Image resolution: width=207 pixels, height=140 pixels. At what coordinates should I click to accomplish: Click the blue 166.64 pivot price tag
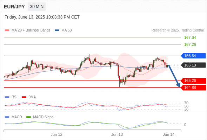(x=193, y=56)
